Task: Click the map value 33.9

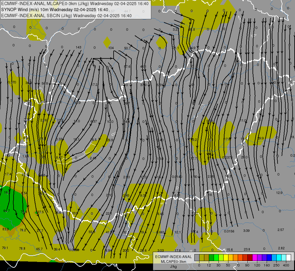Action: (x=75, y=213)
